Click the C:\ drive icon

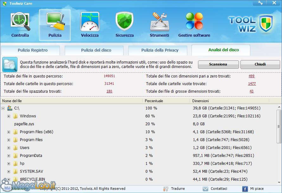10,108
